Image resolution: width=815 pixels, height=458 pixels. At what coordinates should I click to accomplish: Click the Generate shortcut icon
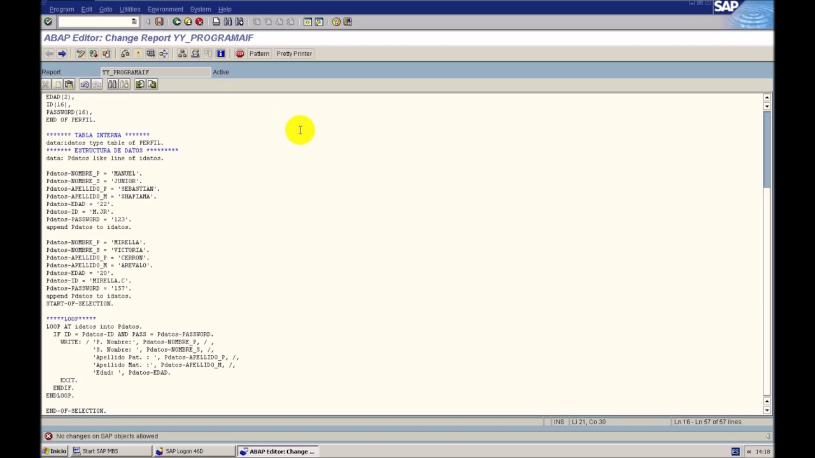coord(319,22)
